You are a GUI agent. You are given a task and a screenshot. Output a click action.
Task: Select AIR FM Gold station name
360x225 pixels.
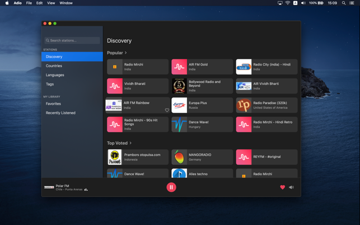198,64
